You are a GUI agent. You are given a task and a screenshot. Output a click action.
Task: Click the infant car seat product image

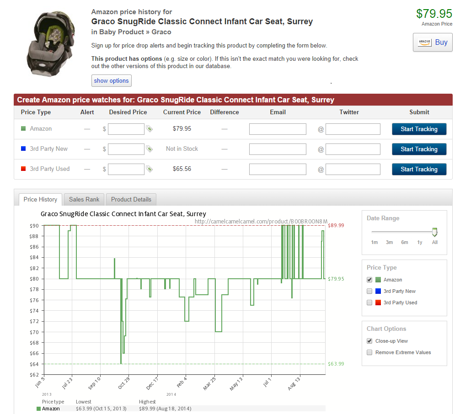[51, 44]
